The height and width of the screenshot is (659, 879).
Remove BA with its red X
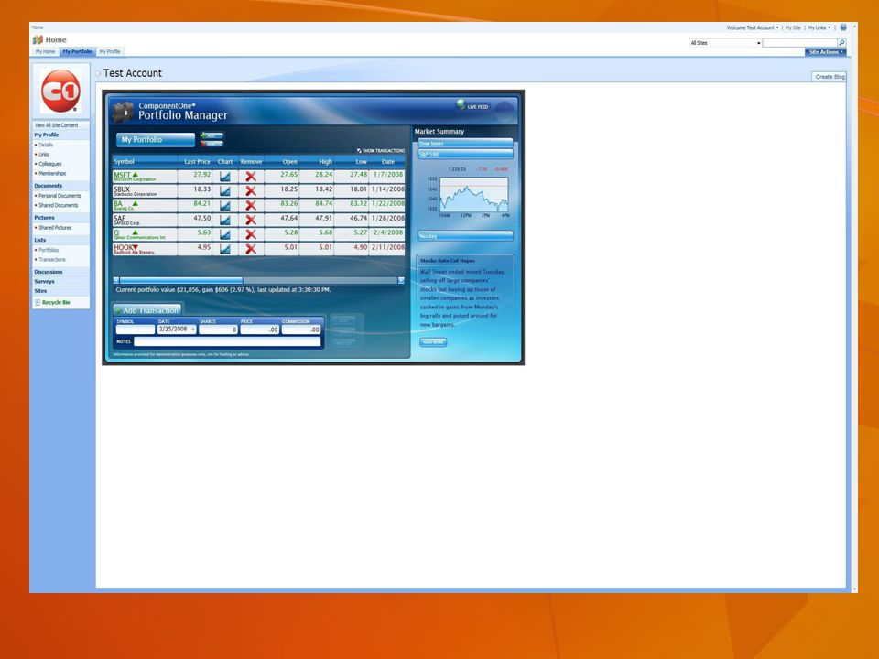coord(251,206)
